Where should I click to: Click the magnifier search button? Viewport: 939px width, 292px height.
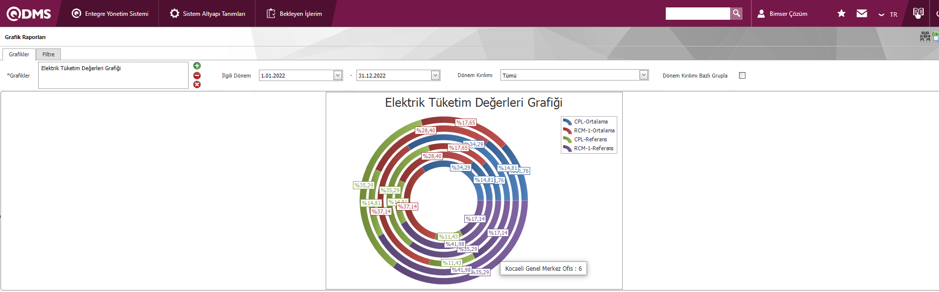(737, 13)
